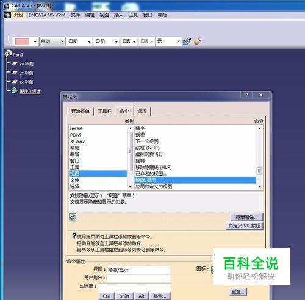Select 帮助 in the category list

pos(98,148)
